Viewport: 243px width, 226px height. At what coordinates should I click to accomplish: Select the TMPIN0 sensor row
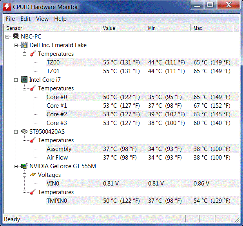coord(142,201)
